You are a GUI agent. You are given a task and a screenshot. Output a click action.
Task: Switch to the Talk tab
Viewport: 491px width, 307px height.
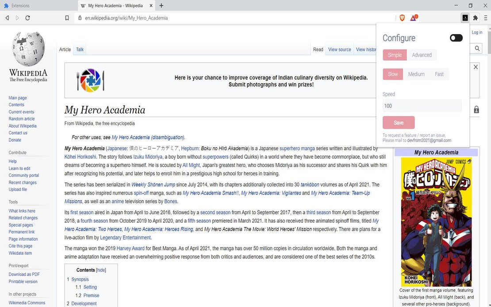pyautogui.click(x=80, y=50)
